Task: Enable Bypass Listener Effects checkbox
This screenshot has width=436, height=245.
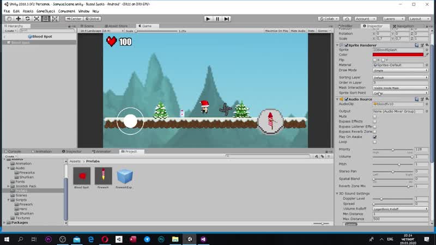Action: 374,127
